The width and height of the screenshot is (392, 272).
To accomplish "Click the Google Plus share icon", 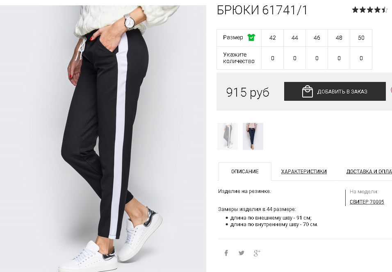I will click(x=257, y=253).
